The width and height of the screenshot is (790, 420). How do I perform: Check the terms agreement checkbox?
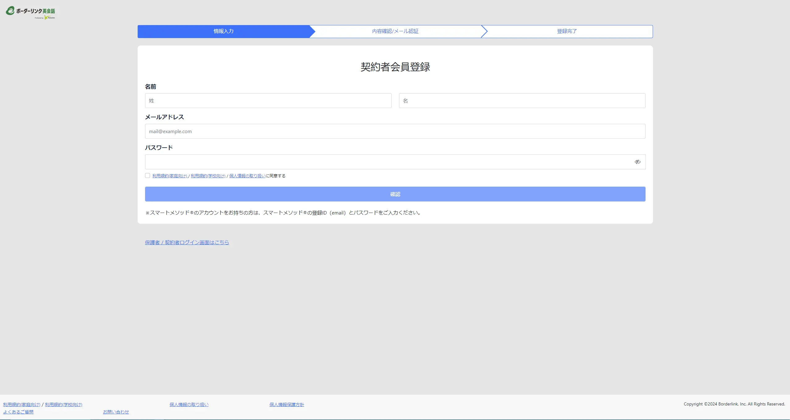coord(148,175)
